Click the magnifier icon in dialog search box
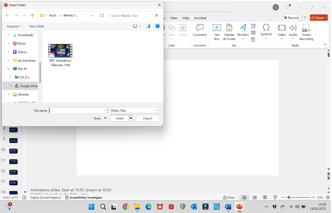332x213 pixels. (x=156, y=15)
